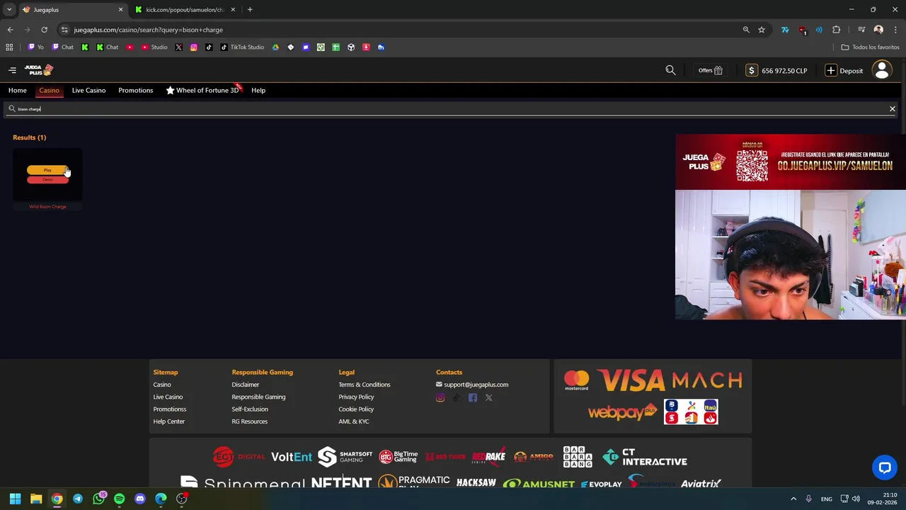Click the game search input field
The image size is (906, 510).
click(449, 109)
